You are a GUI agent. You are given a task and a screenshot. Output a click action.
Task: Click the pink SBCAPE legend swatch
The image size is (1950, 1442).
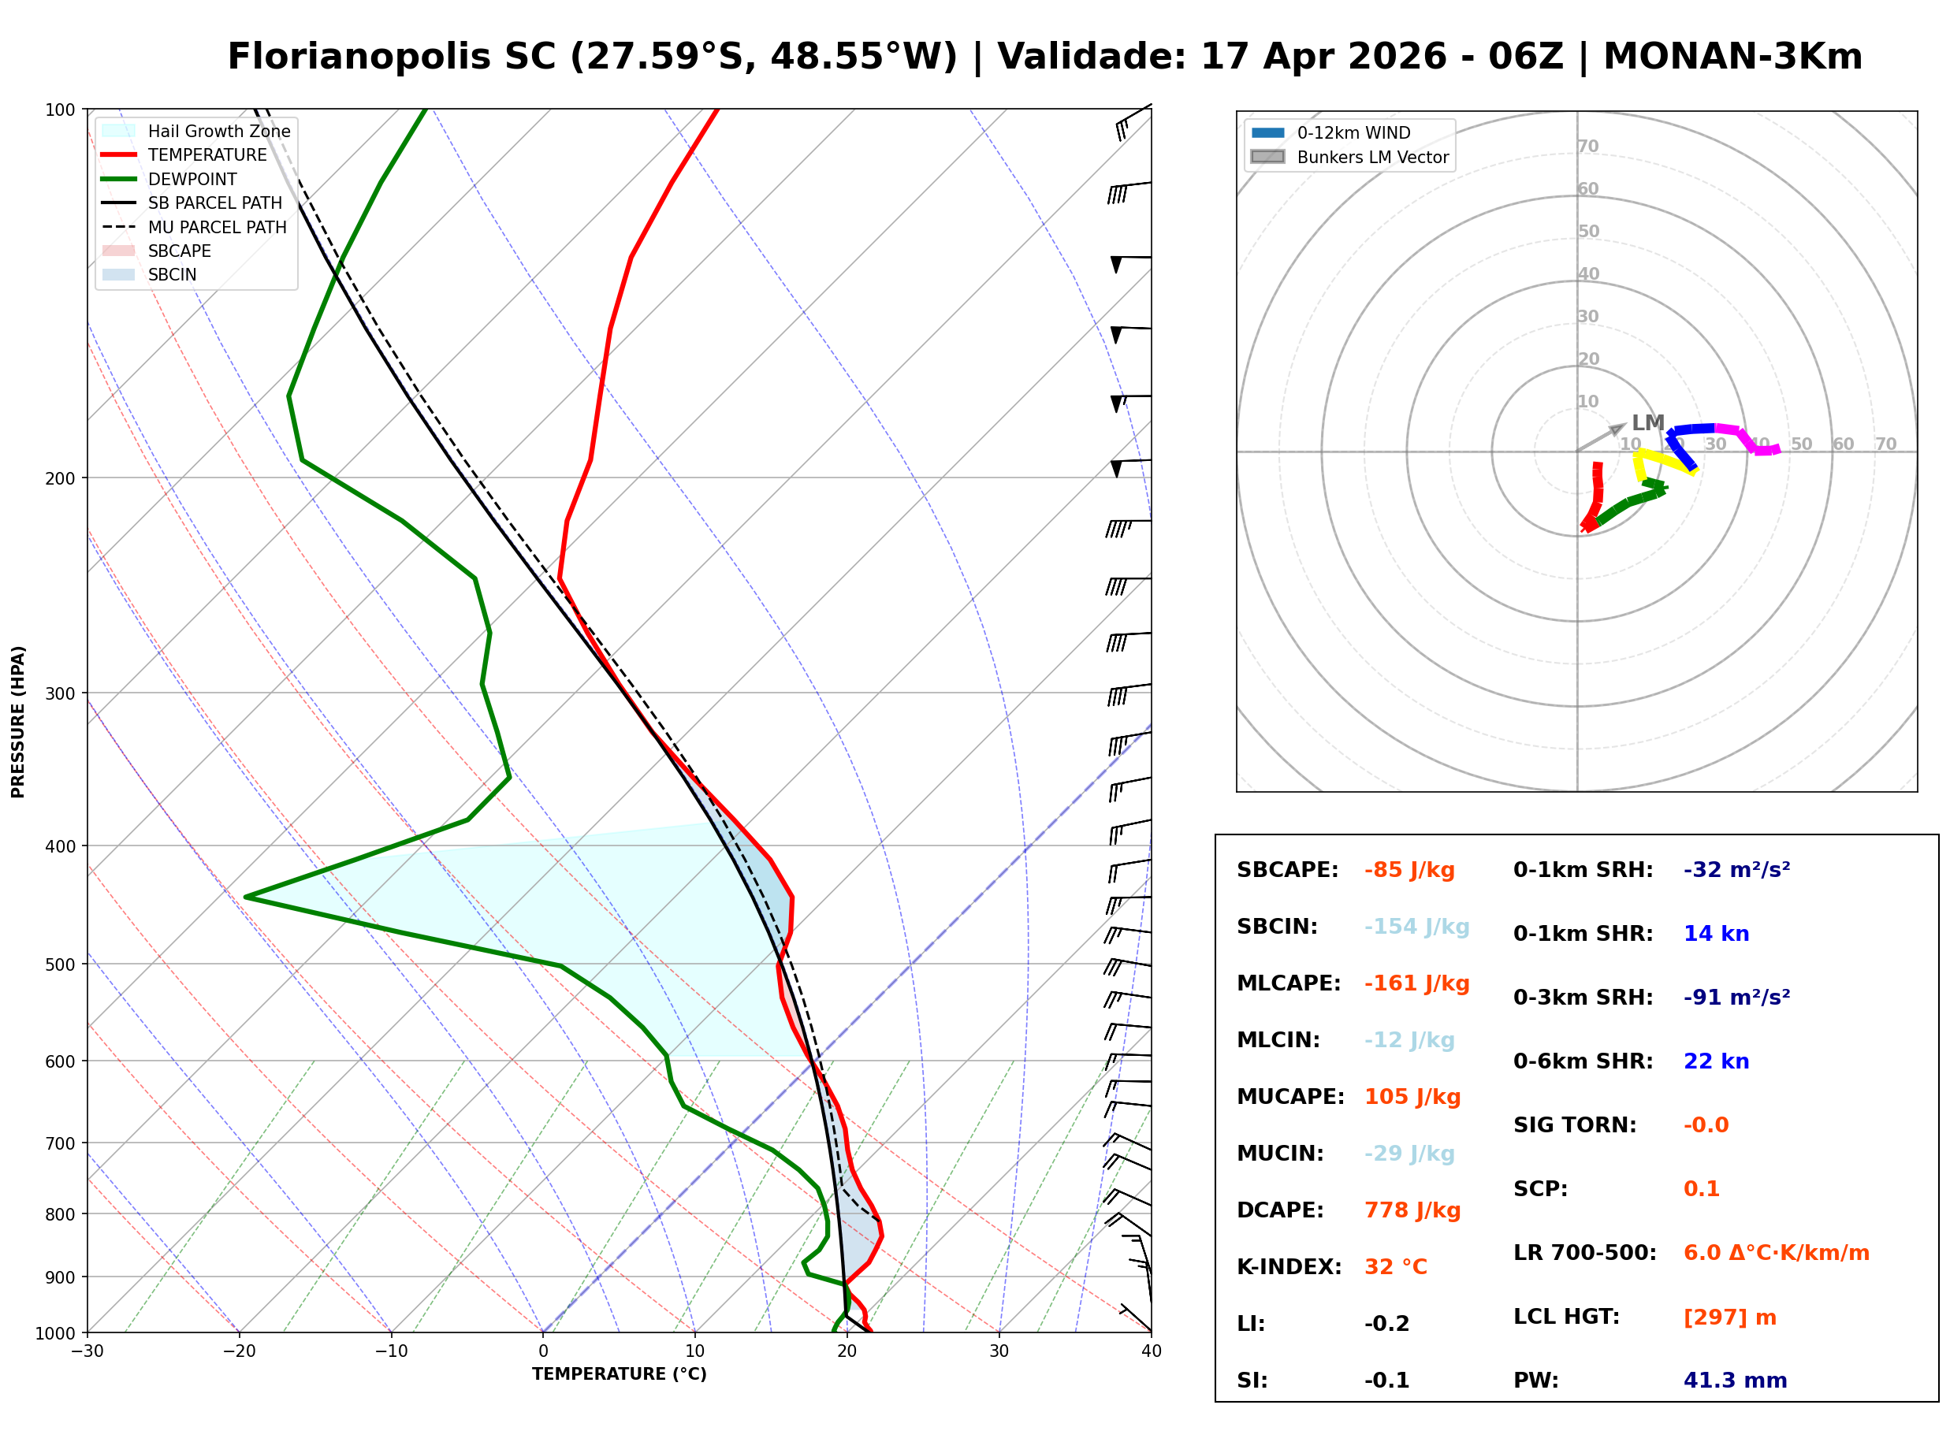[x=119, y=251]
